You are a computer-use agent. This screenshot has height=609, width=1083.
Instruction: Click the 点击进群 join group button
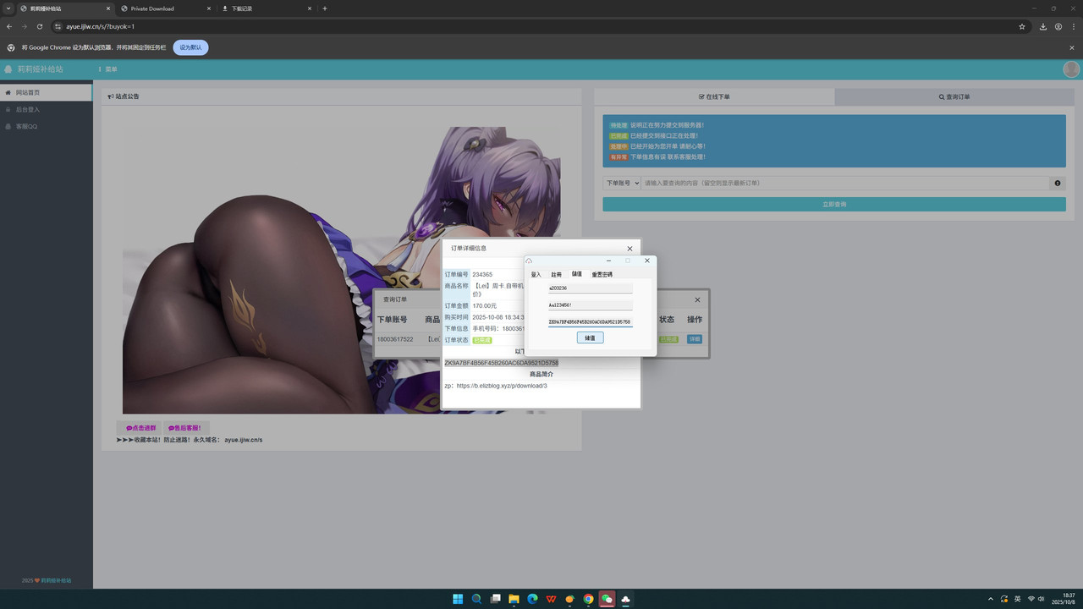139,428
